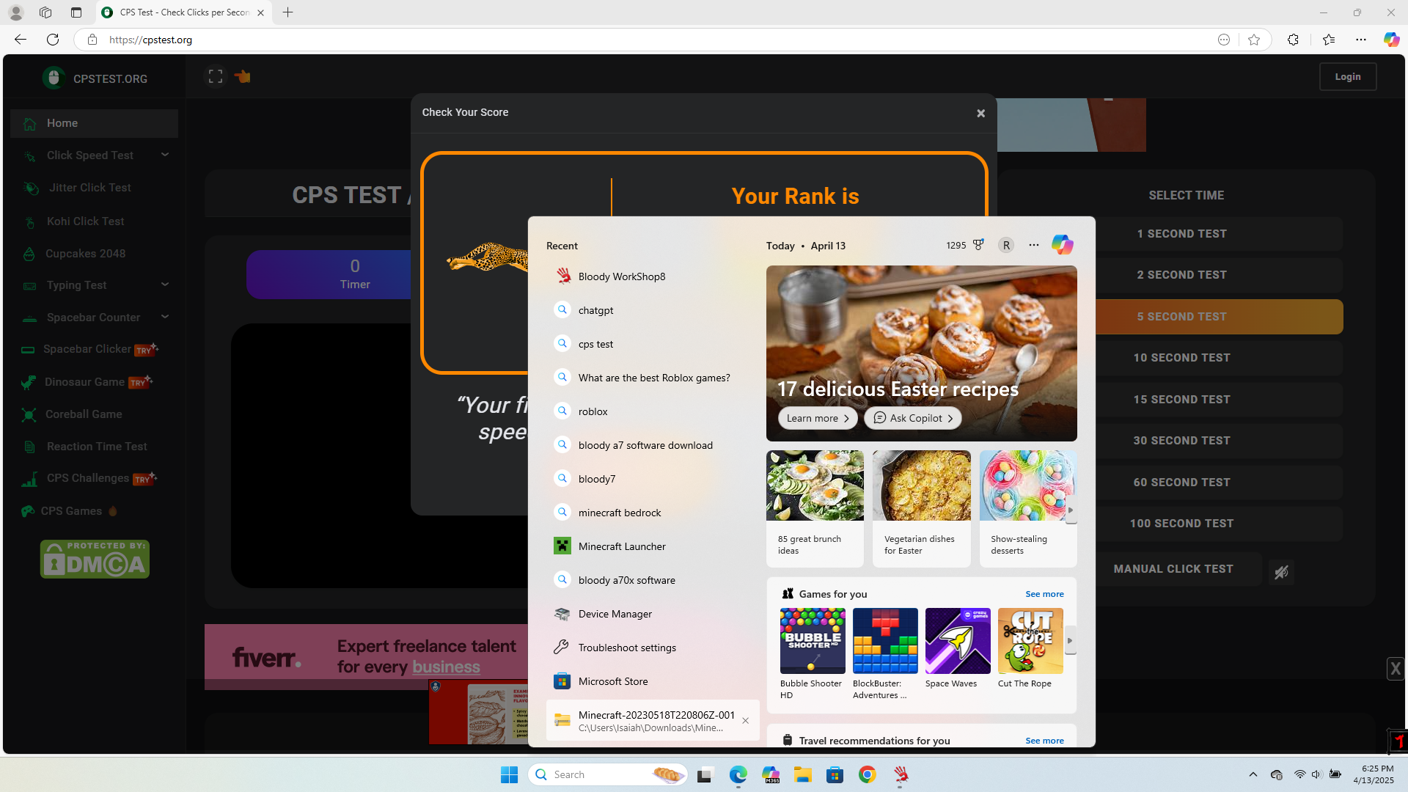Expand the Spacebar Counter submenu chevron
Viewport: 1408px width, 792px height.
(x=165, y=317)
